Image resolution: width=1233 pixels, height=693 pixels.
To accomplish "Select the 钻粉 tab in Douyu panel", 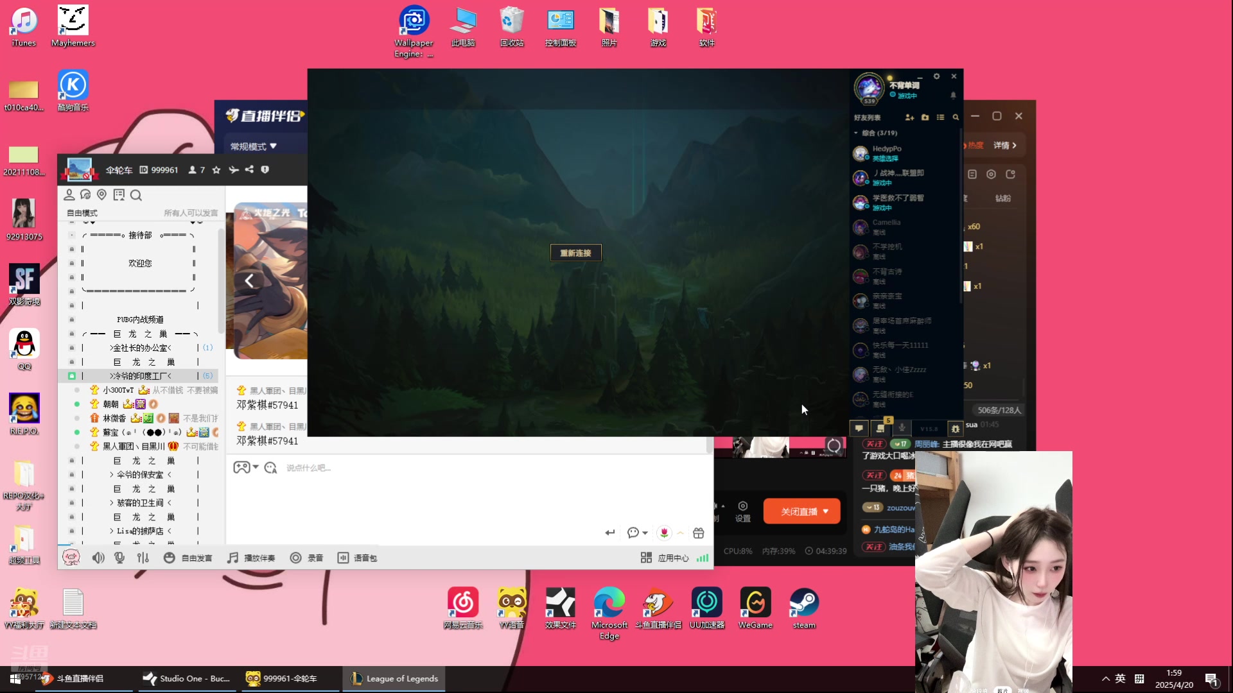I will point(1003,198).
